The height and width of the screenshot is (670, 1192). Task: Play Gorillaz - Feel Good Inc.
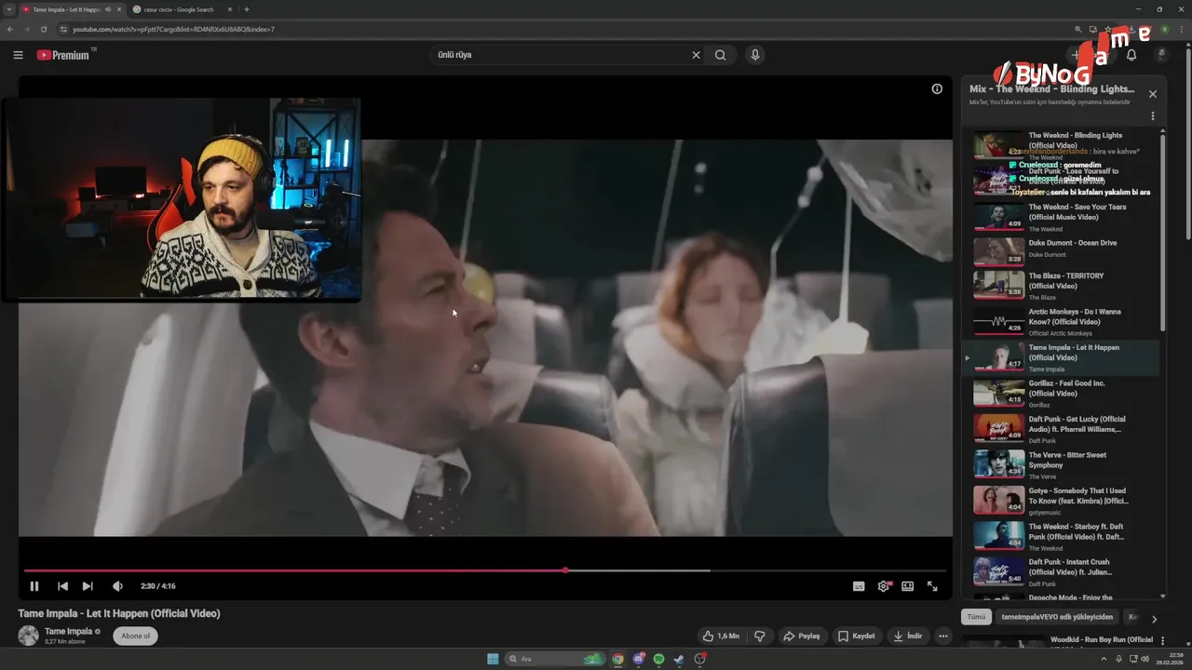(1061, 394)
